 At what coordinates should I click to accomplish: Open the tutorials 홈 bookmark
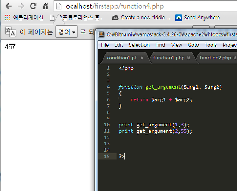click(x=77, y=18)
